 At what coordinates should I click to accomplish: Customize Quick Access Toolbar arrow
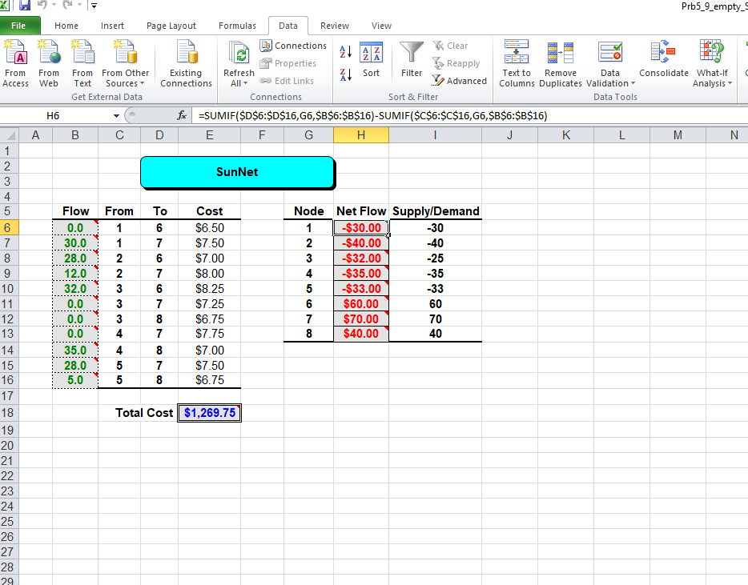tap(94, 6)
